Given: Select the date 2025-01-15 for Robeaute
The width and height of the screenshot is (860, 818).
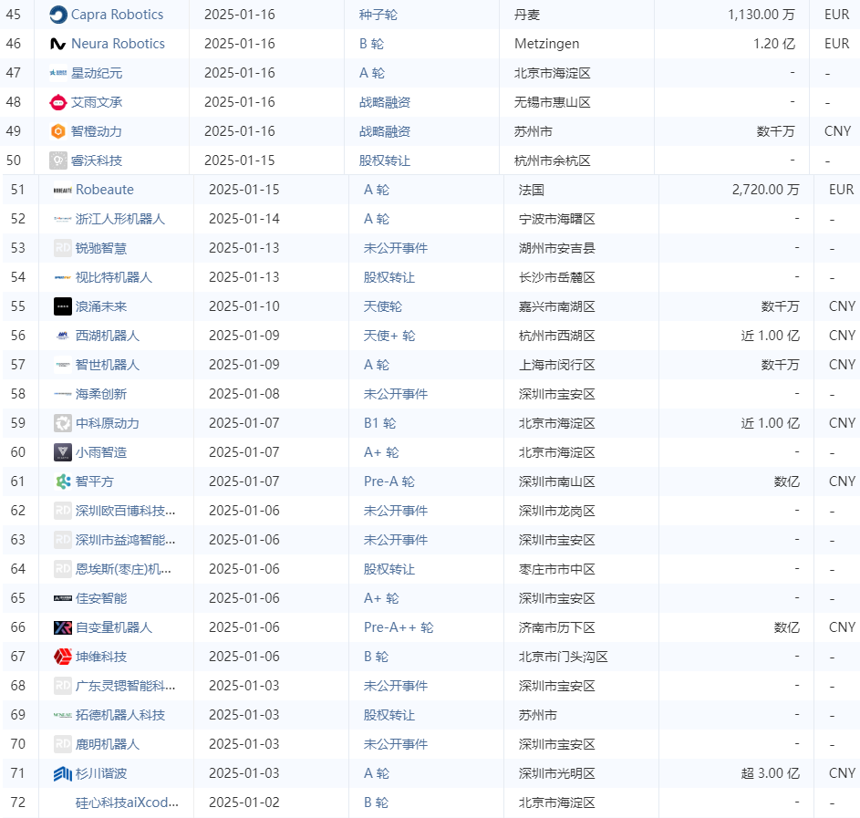Looking at the screenshot, I should [x=244, y=190].
